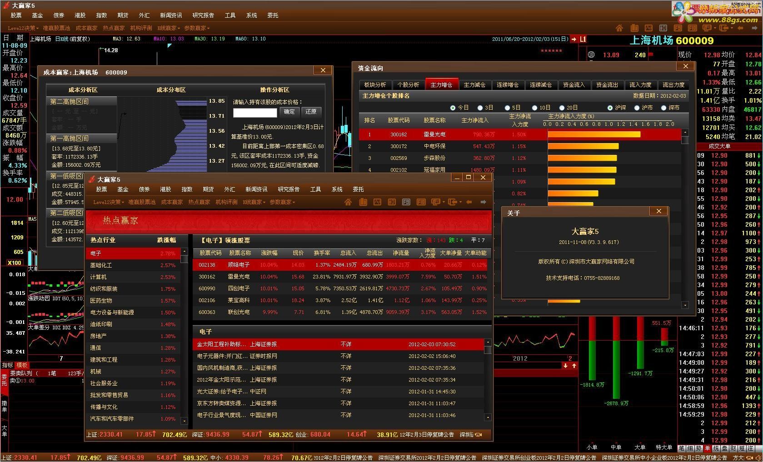Click home icon in front 大赢家5 toolbar
763x462 pixels.
coord(348,202)
